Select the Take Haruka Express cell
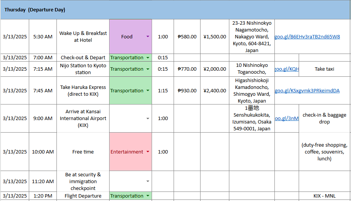This screenshot has width=351, height=201. click(83, 91)
